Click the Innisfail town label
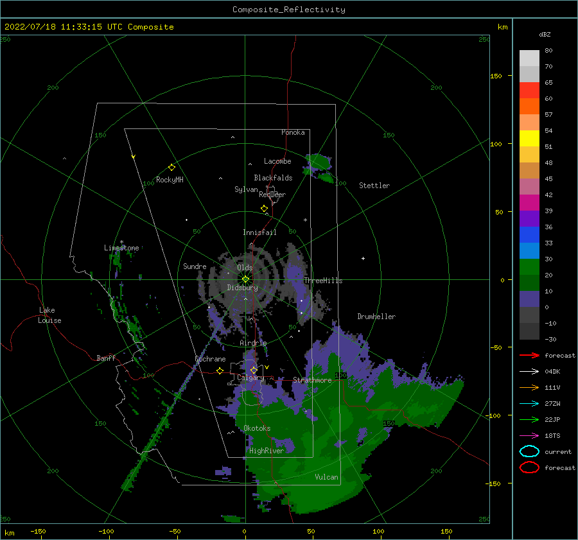Image resolution: width=578 pixels, height=540 pixels. point(259,232)
